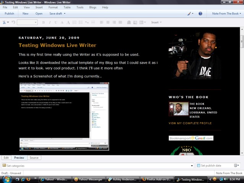Click the show desktop quick launch icon
Image resolution: width=244 pixels, height=183 pixels.
tap(17, 180)
